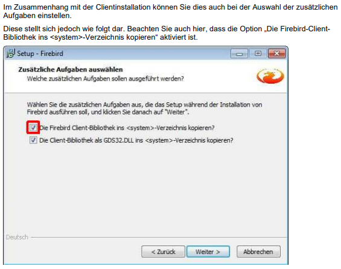Close the Setup - Firebird dialog
341x269 pixels.
coord(276,54)
